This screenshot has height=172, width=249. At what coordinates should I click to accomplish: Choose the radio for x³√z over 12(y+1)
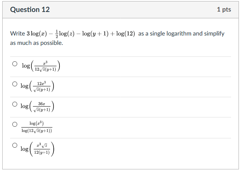point(15,145)
